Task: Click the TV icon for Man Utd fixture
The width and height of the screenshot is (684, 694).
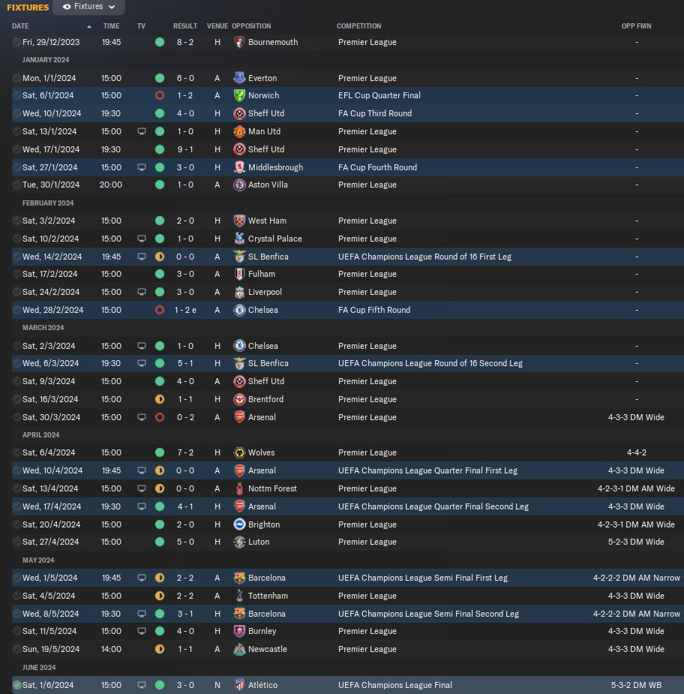Action: click(142, 131)
